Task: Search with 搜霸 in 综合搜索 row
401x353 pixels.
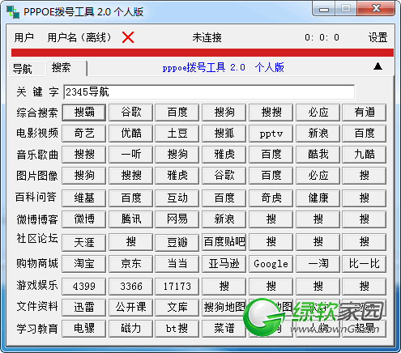Action: coord(84,113)
